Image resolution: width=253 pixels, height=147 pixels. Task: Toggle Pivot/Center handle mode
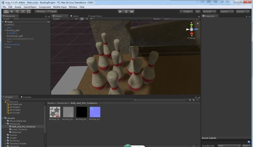(40, 12)
